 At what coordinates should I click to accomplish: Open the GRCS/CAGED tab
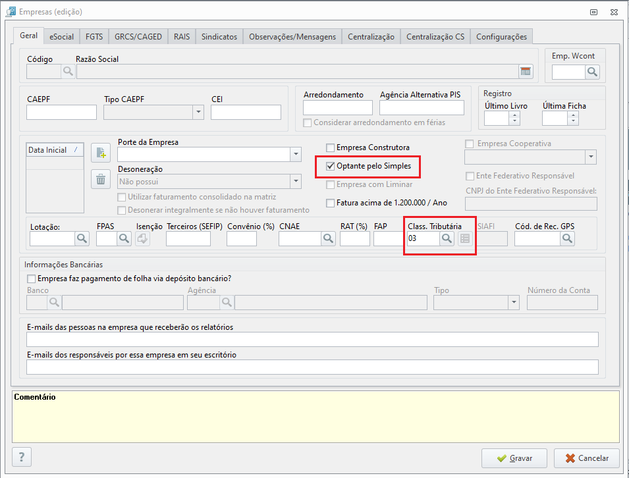tap(138, 36)
